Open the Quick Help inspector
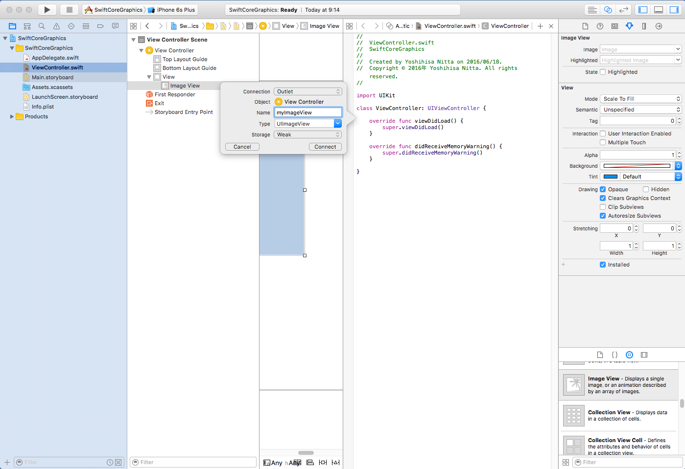This screenshot has width=685, height=469. coord(600,26)
